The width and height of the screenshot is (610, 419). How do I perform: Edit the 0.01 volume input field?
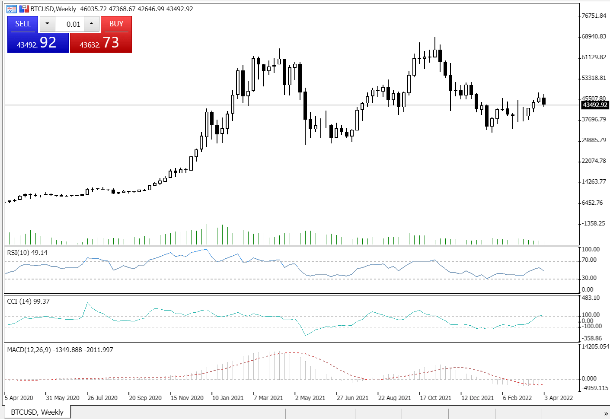coord(72,24)
